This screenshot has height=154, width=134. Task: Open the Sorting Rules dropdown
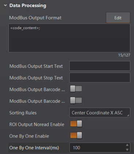[100, 113]
